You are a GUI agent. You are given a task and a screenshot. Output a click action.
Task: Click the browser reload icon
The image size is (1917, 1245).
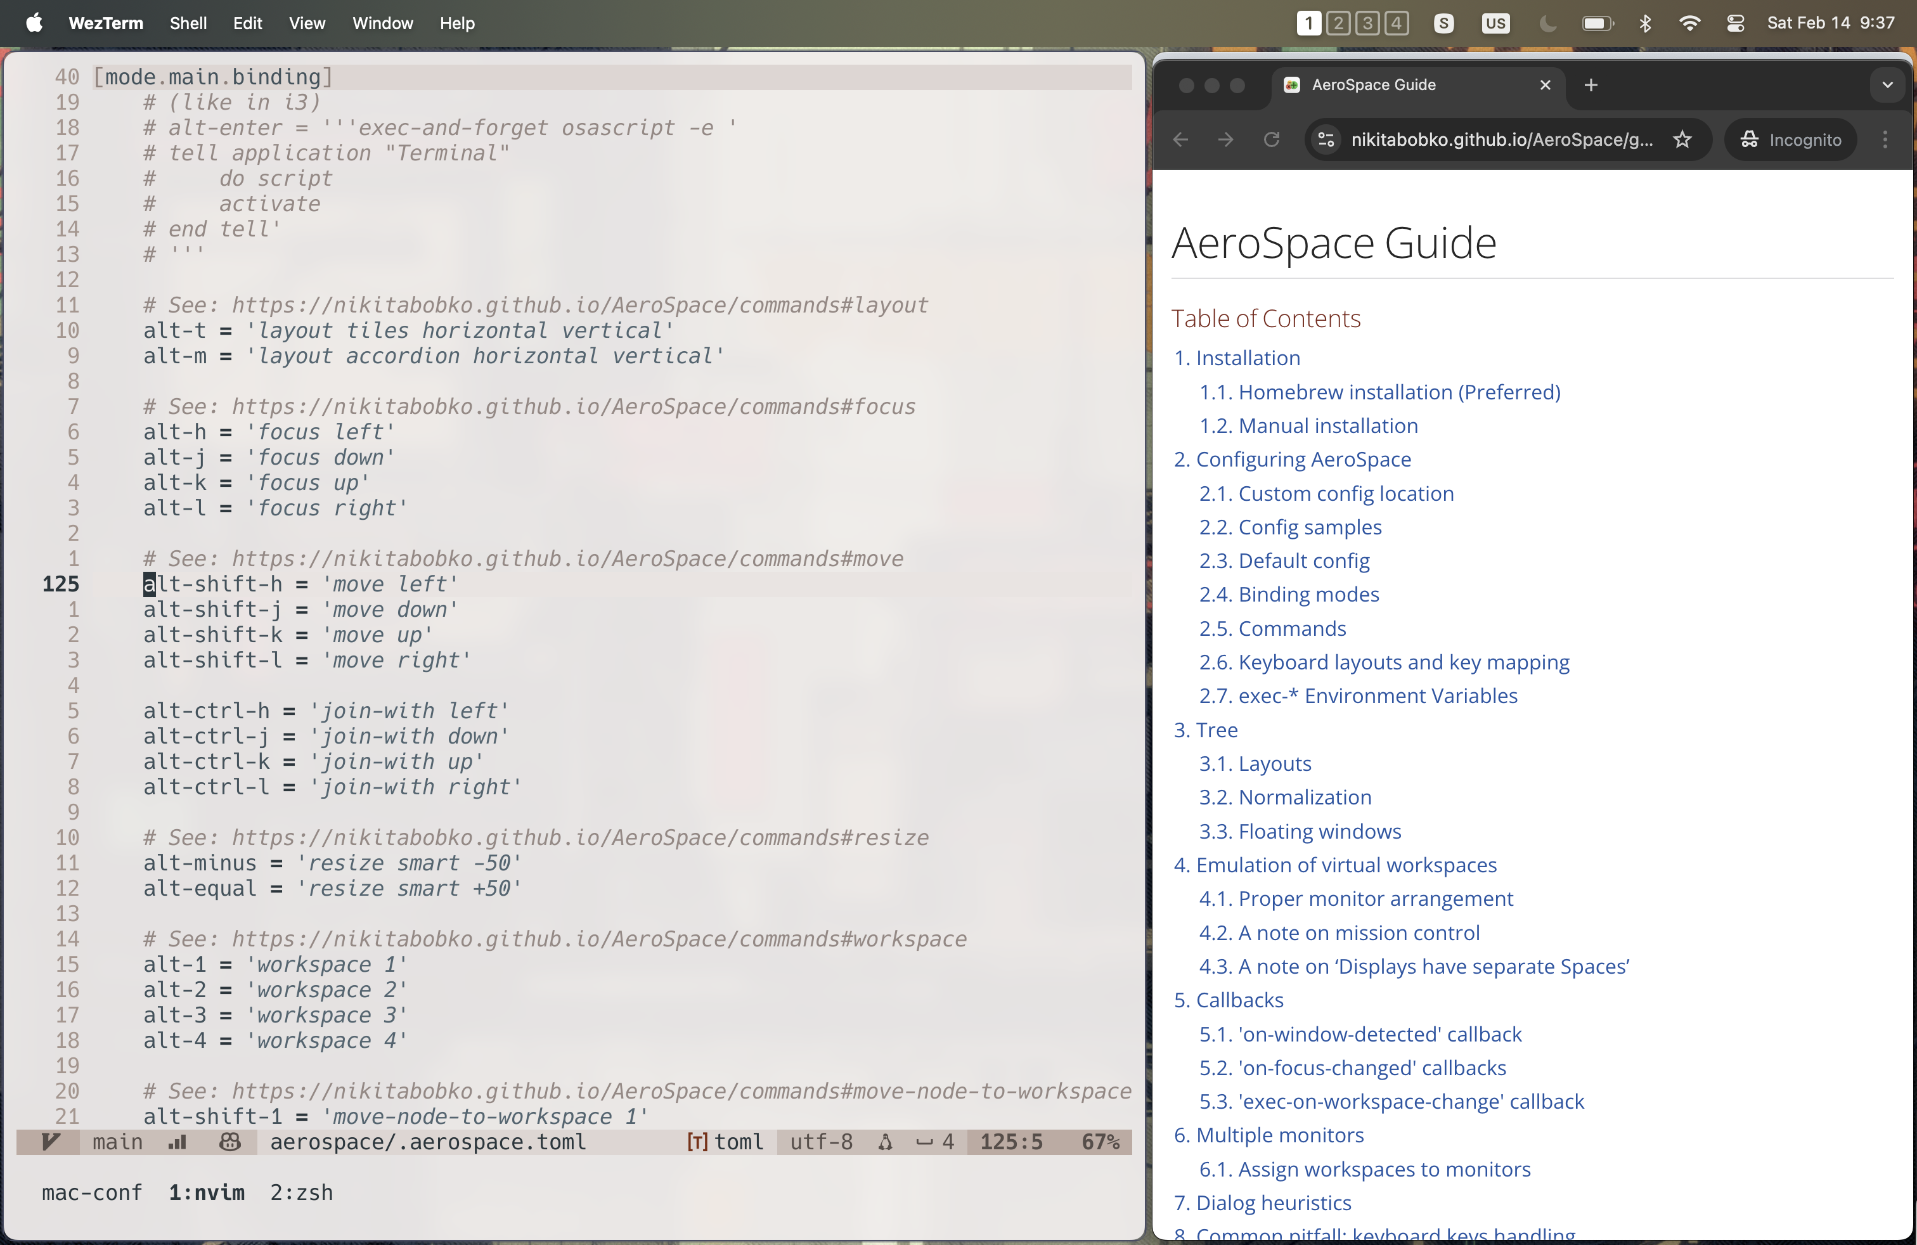coord(1271,139)
